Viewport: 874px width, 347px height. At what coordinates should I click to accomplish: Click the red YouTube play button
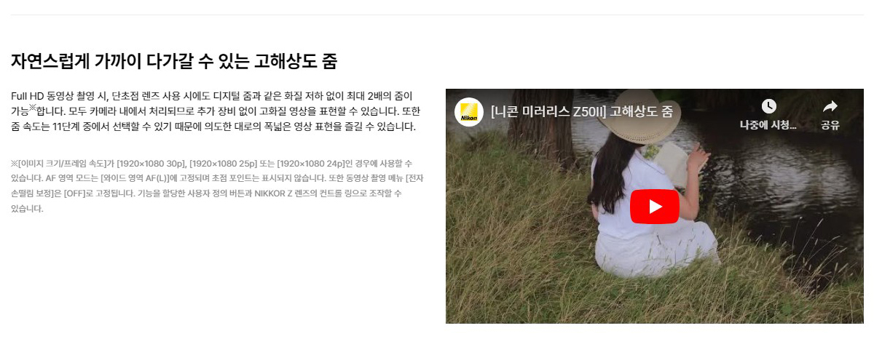(655, 207)
